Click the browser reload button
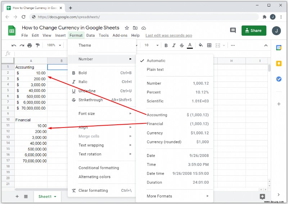 coord(23,17)
